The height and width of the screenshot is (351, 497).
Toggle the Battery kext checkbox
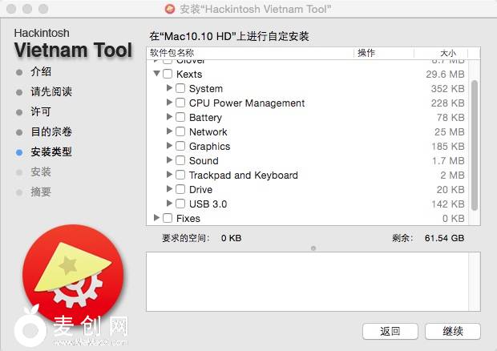coord(180,118)
